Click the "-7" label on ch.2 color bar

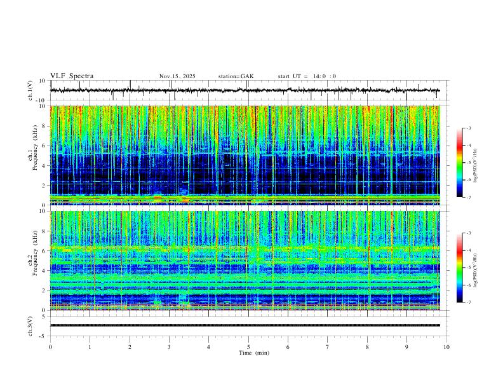click(x=469, y=303)
